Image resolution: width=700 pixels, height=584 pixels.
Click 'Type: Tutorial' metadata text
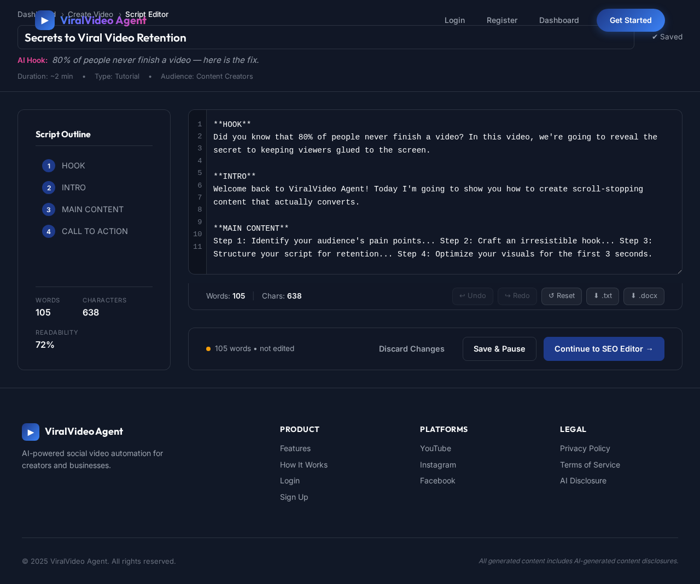click(117, 77)
